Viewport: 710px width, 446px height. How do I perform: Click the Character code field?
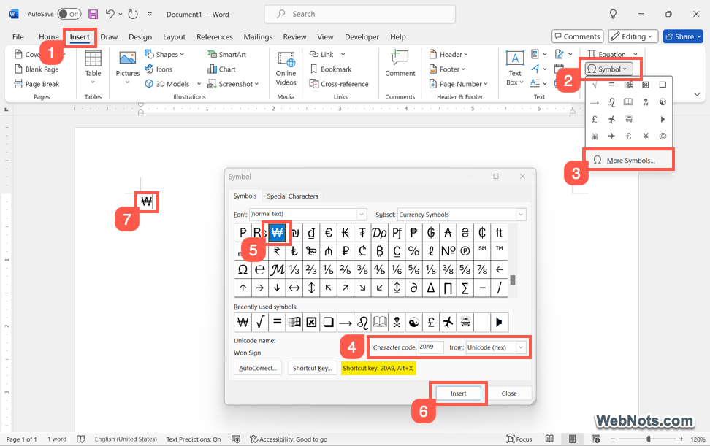tap(431, 347)
